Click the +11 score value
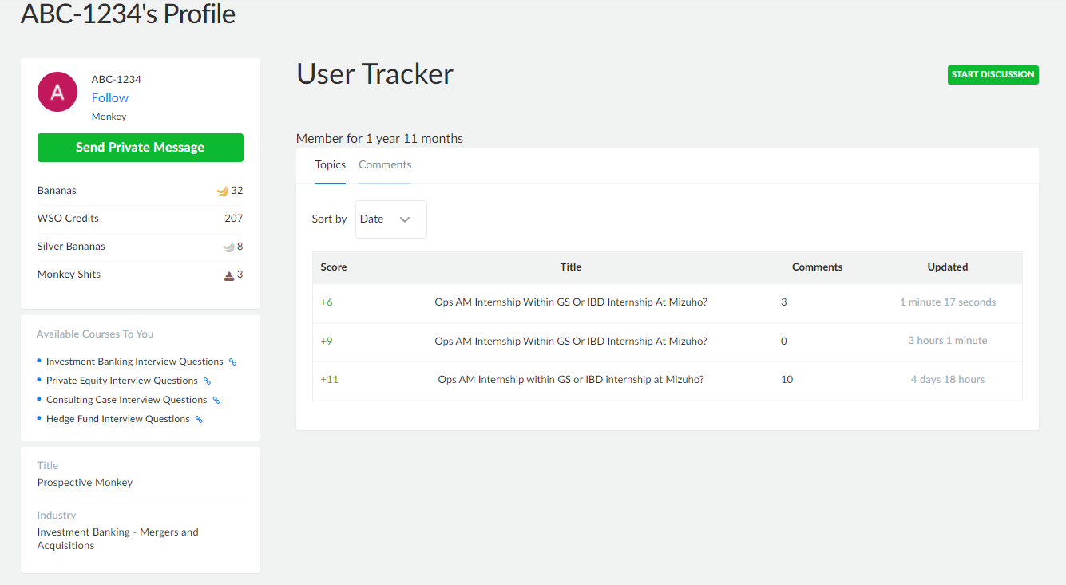The image size is (1066, 585). click(330, 380)
